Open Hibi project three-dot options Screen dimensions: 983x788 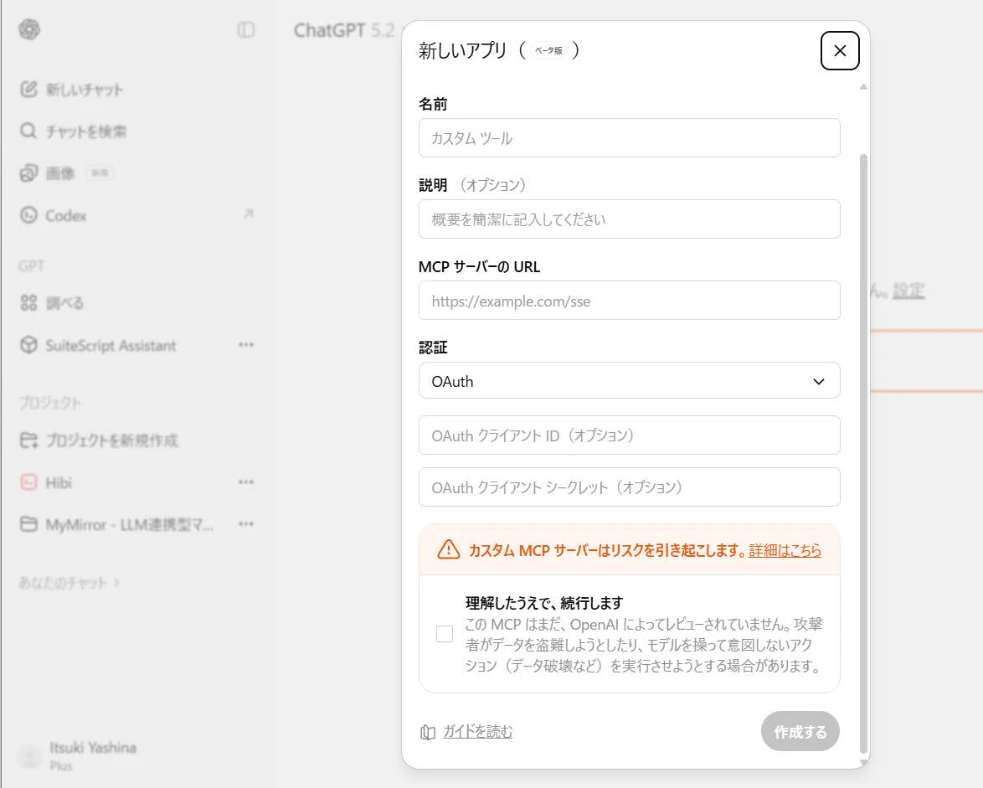coord(246,482)
